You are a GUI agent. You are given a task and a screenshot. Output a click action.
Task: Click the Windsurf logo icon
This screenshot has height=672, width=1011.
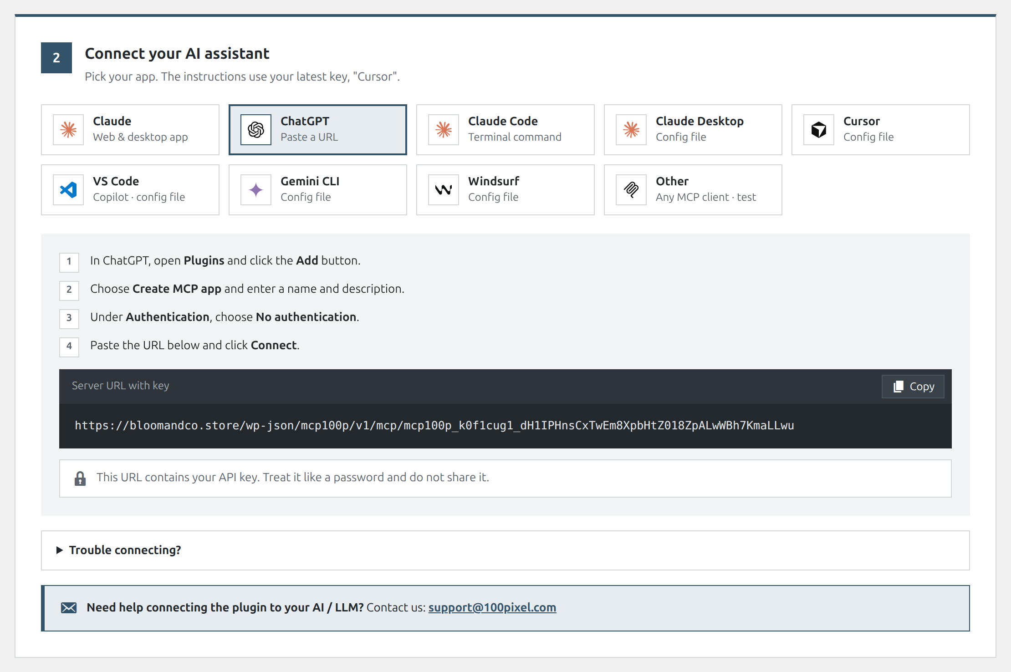(x=444, y=190)
